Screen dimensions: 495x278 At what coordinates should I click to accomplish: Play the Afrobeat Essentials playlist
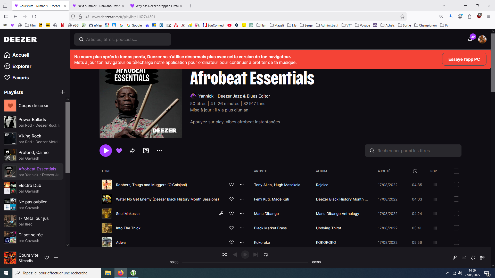(106, 151)
